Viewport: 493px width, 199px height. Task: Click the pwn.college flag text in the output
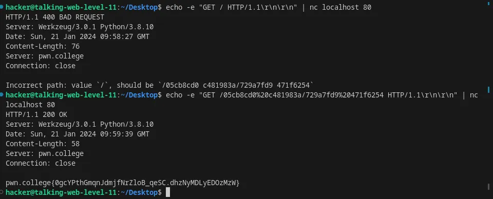click(x=123, y=183)
